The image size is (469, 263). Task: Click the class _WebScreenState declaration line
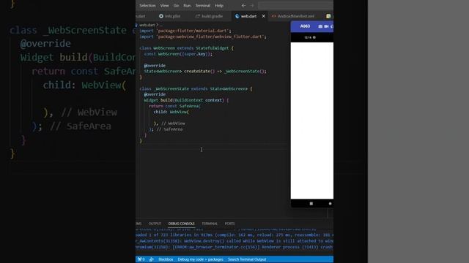pyautogui.click(x=196, y=88)
